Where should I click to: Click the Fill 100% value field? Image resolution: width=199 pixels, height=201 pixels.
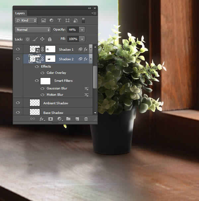[x=73, y=39]
